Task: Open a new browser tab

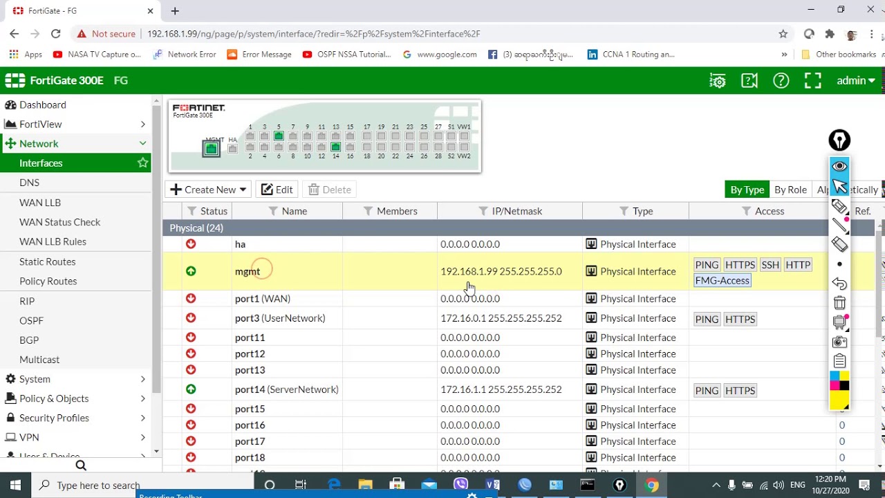Action: [x=175, y=11]
